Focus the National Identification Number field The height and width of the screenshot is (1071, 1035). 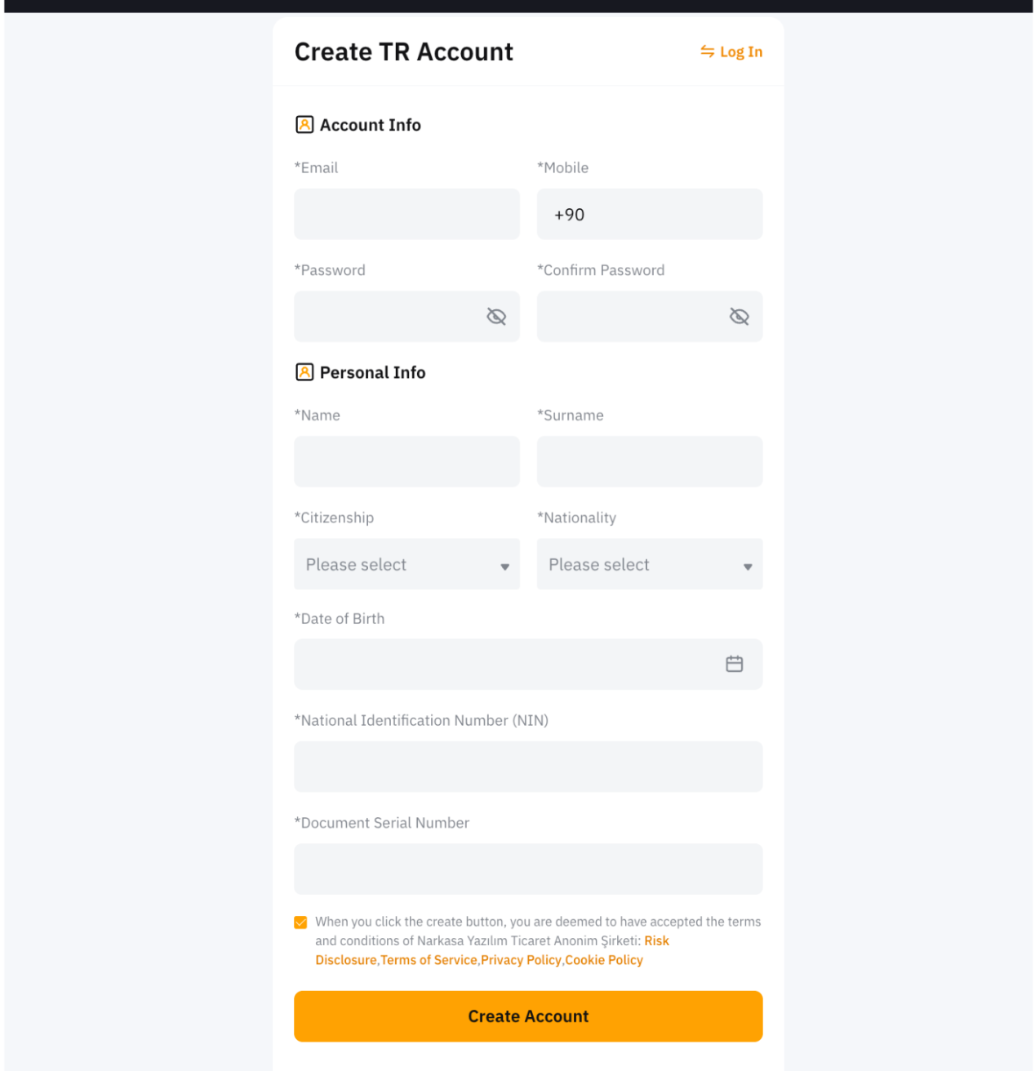[x=528, y=767]
